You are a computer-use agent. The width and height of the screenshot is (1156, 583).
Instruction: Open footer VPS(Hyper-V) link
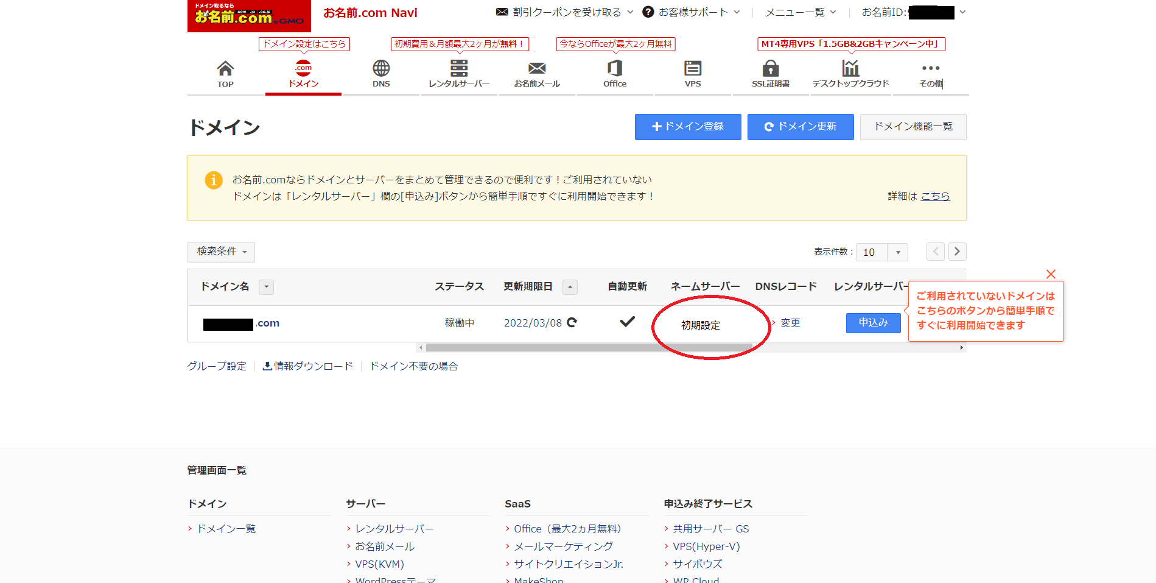pyautogui.click(x=706, y=546)
